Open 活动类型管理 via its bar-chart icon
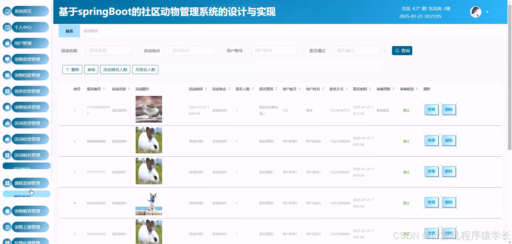Viewport: 512px width, 244px height. click(x=7, y=123)
